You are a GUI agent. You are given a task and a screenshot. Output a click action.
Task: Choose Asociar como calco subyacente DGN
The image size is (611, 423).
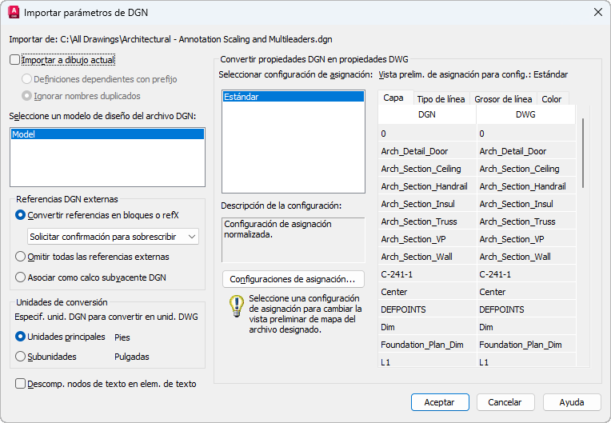(21, 277)
